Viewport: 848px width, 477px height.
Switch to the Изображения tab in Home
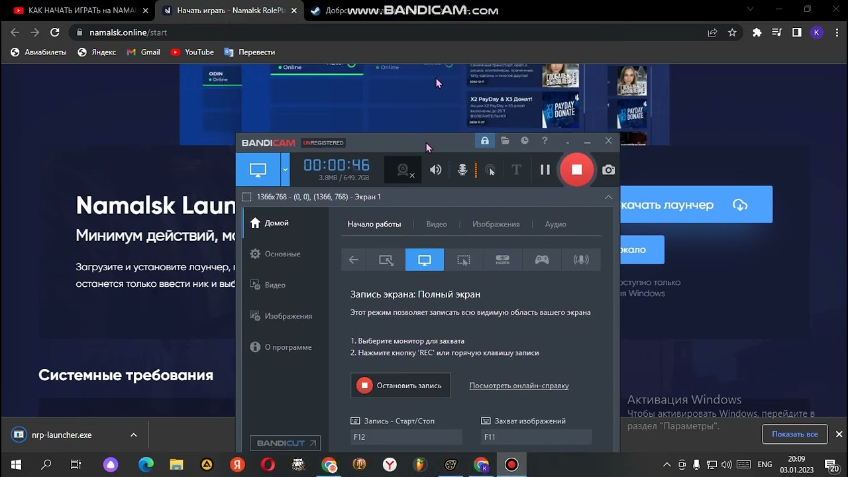pyautogui.click(x=496, y=224)
